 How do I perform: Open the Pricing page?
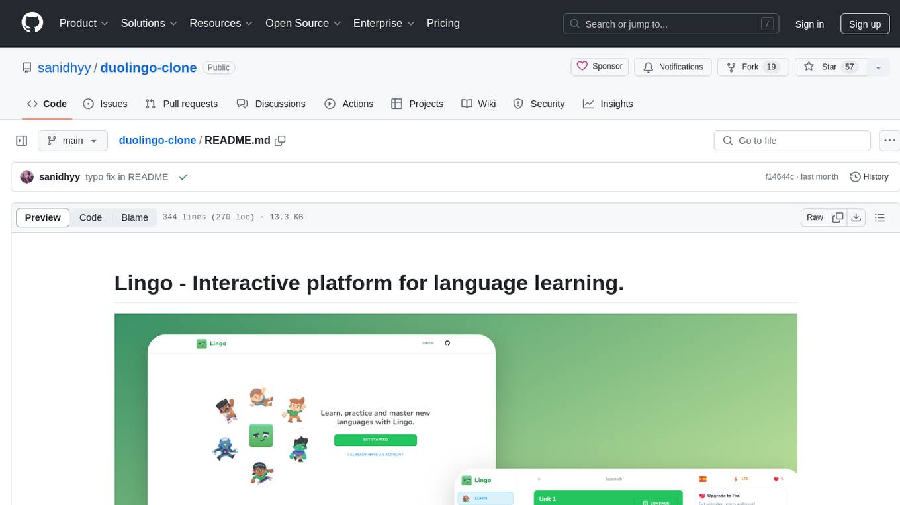pos(443,23)
